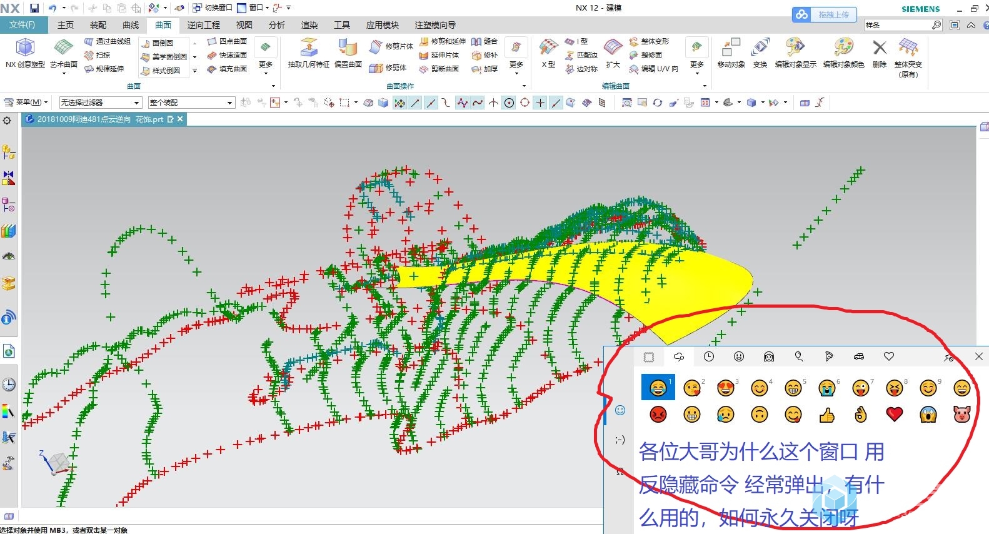Choose 修剪片体 command
The height and width of the screenshot is (534, 989).
coord(391,46)
